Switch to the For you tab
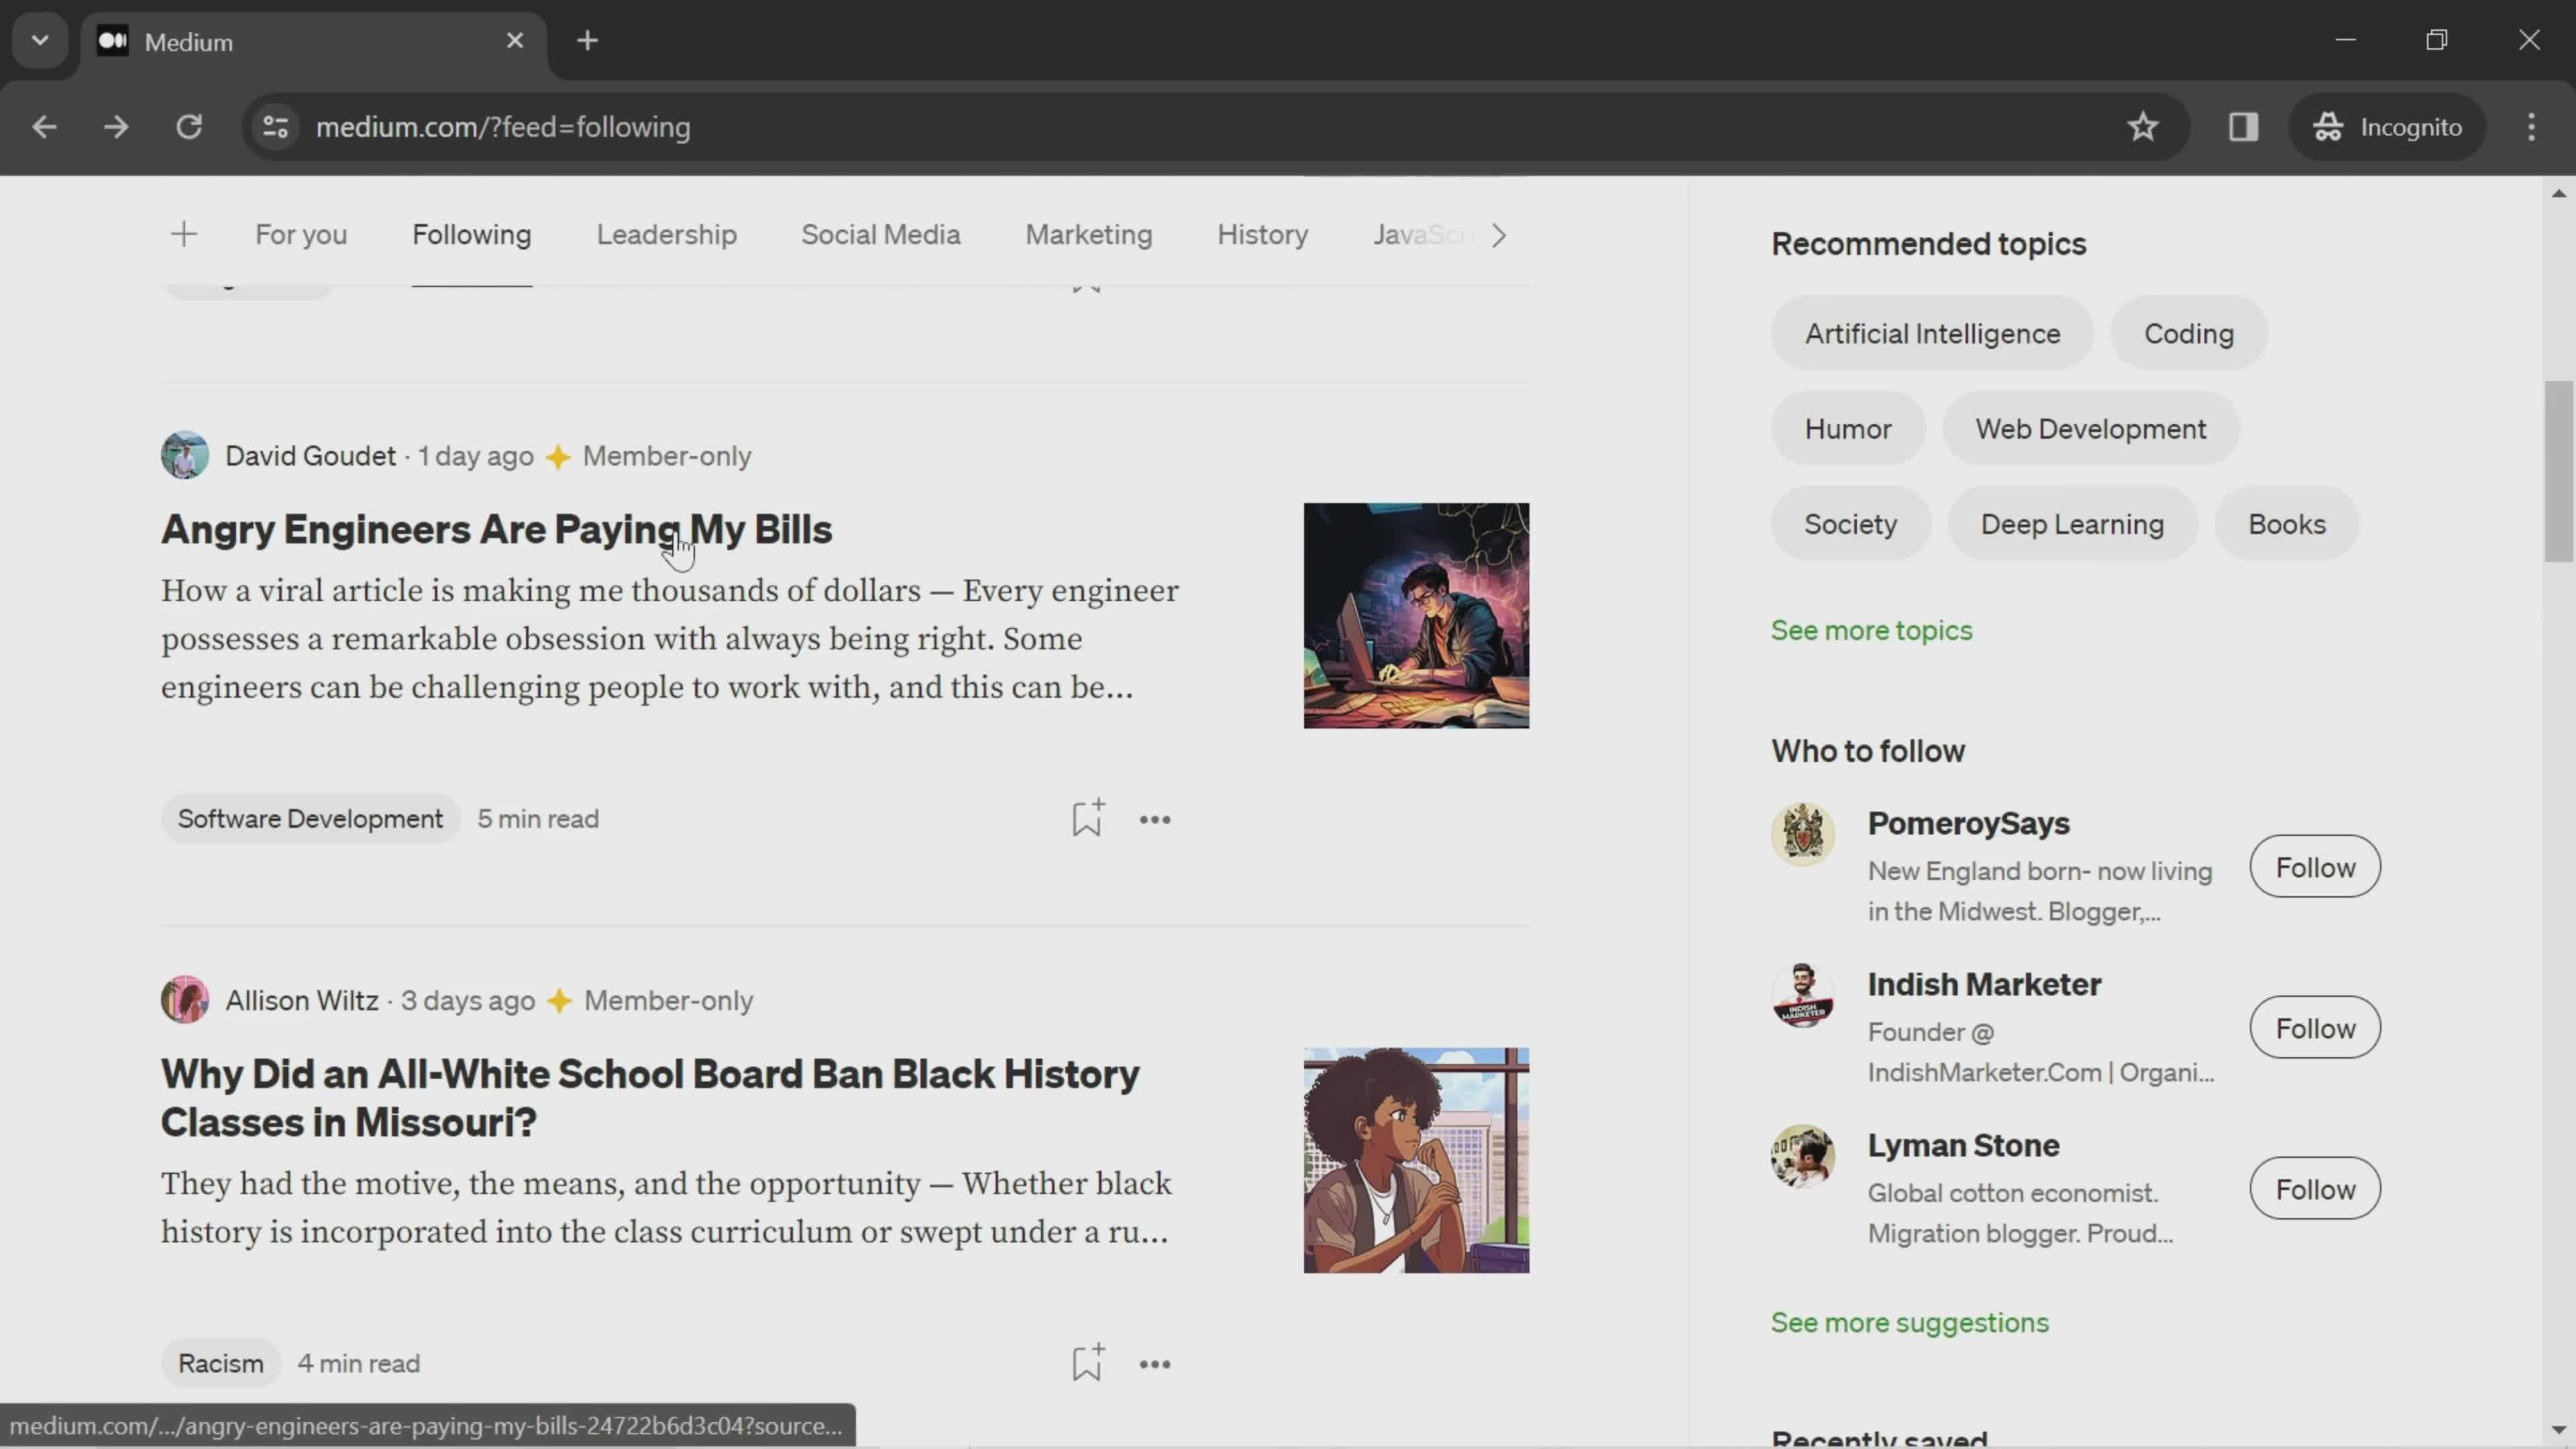 click(x=301, y=235)
